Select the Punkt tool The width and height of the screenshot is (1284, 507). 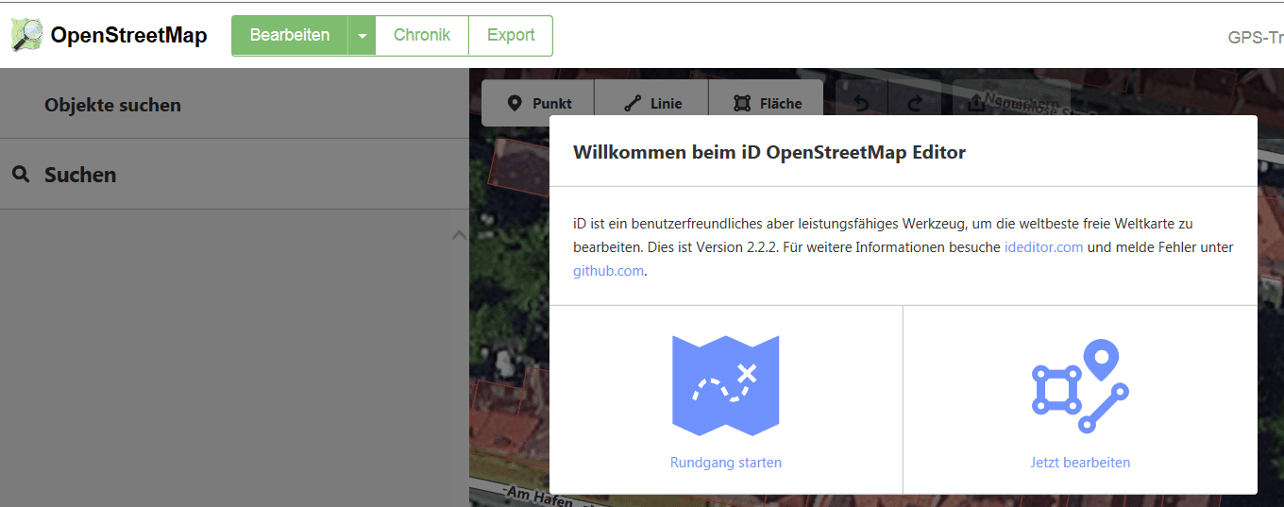pos(538,103)
